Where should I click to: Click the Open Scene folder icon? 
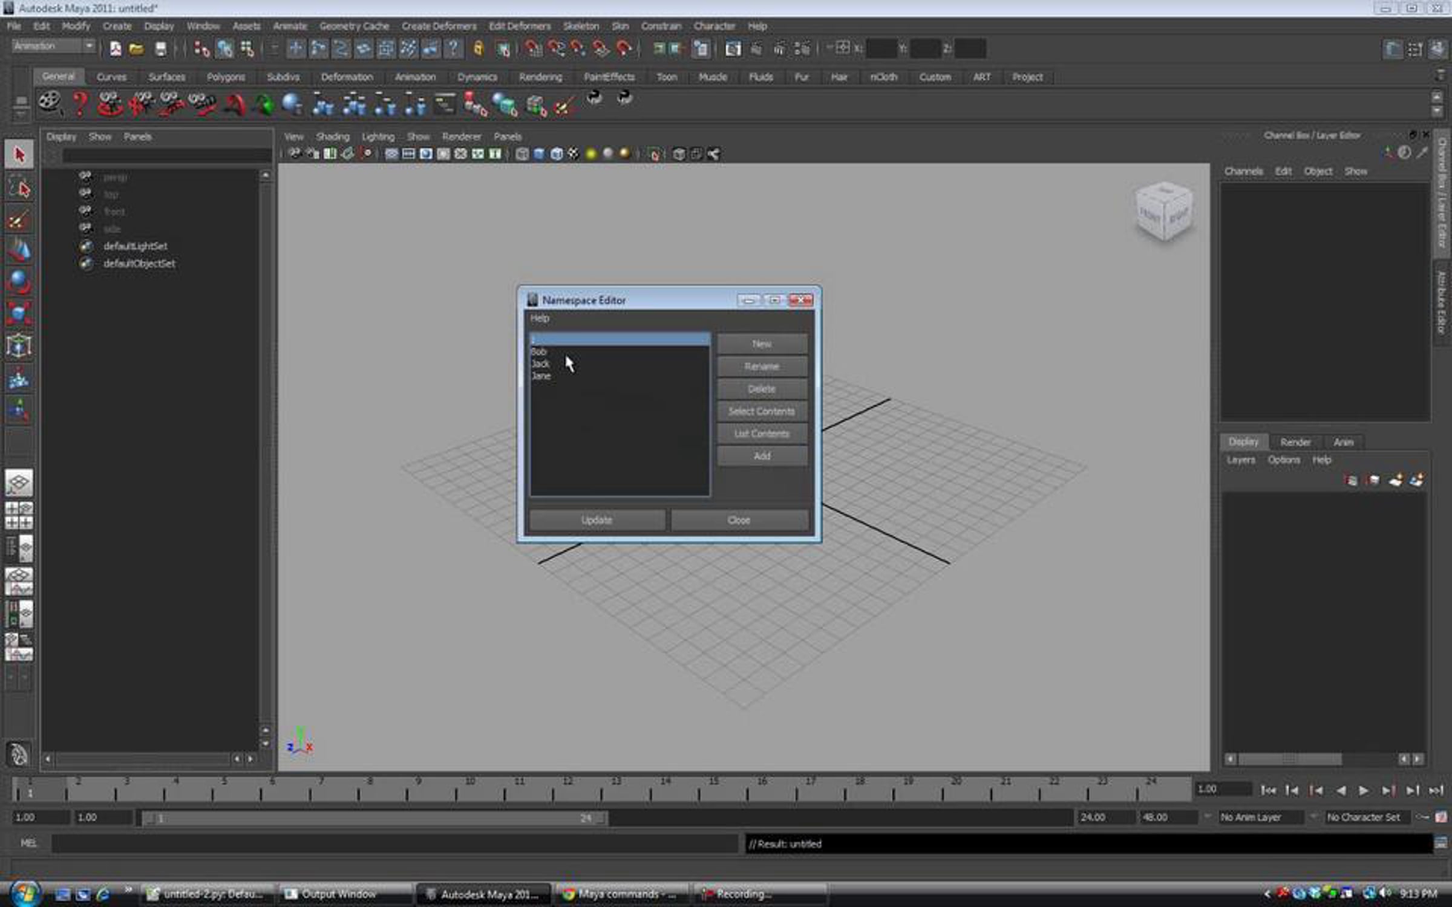[137, 49]
